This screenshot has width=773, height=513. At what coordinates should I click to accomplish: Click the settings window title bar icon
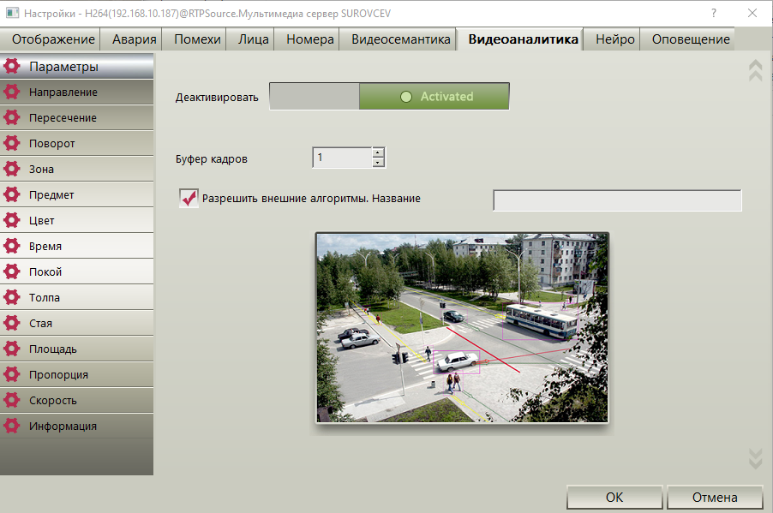pyautogui.click(x=12, y=13)
